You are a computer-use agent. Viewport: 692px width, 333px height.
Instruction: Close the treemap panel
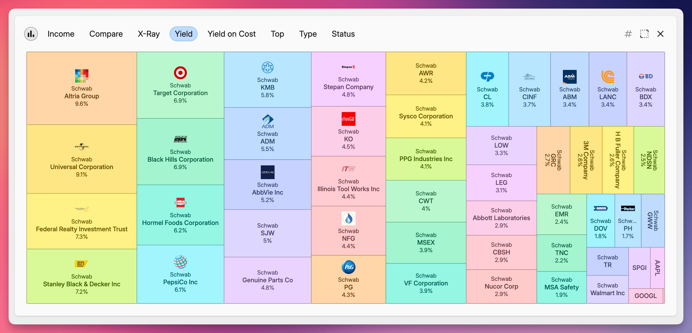pyautogui.click(x=660, y=34)
